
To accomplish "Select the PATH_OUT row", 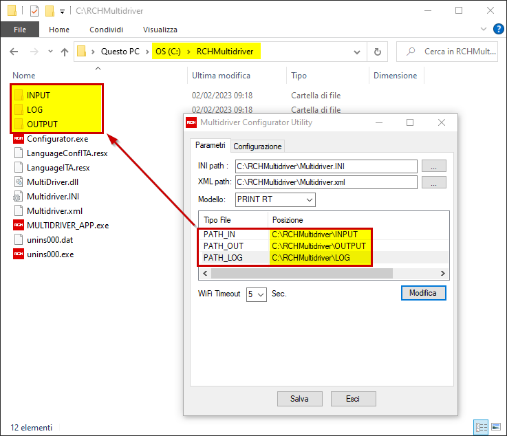I will 323,246.
